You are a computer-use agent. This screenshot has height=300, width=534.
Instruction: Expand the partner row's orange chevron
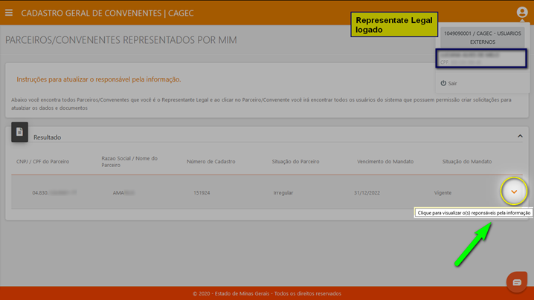click(513, 192)
